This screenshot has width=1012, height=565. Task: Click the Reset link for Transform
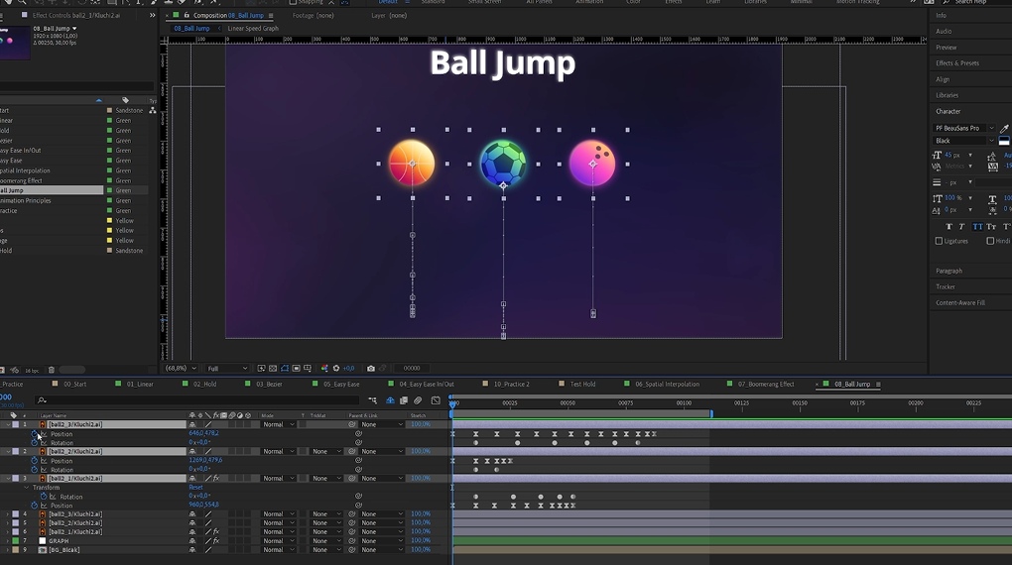pyautogui.click(x=195, y=488)
